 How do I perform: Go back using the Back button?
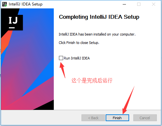pyautogui.click(x=93, y=118)
